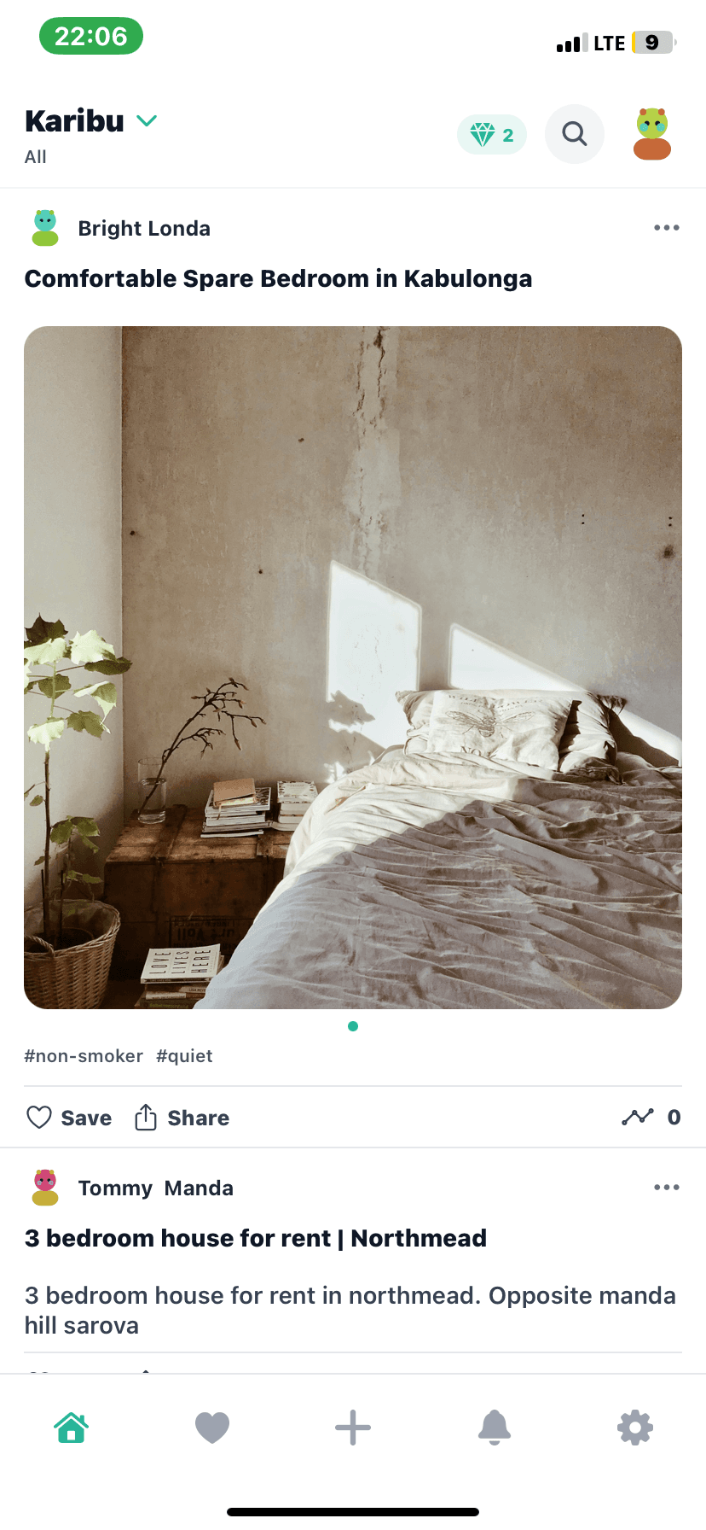The image size is (706, 1530).
Task: Toggle Save heart on bedroom listing
Action: pos(69,1118)
